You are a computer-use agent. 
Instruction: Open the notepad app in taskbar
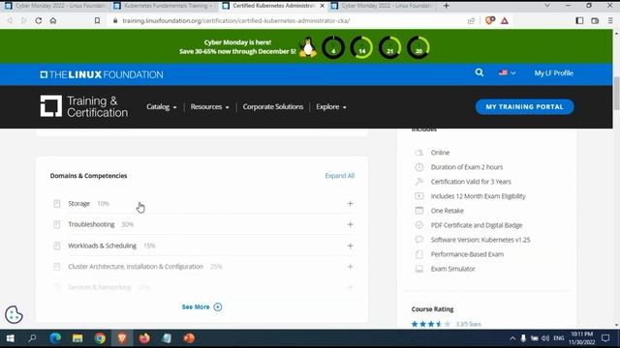tap(167, 338)
